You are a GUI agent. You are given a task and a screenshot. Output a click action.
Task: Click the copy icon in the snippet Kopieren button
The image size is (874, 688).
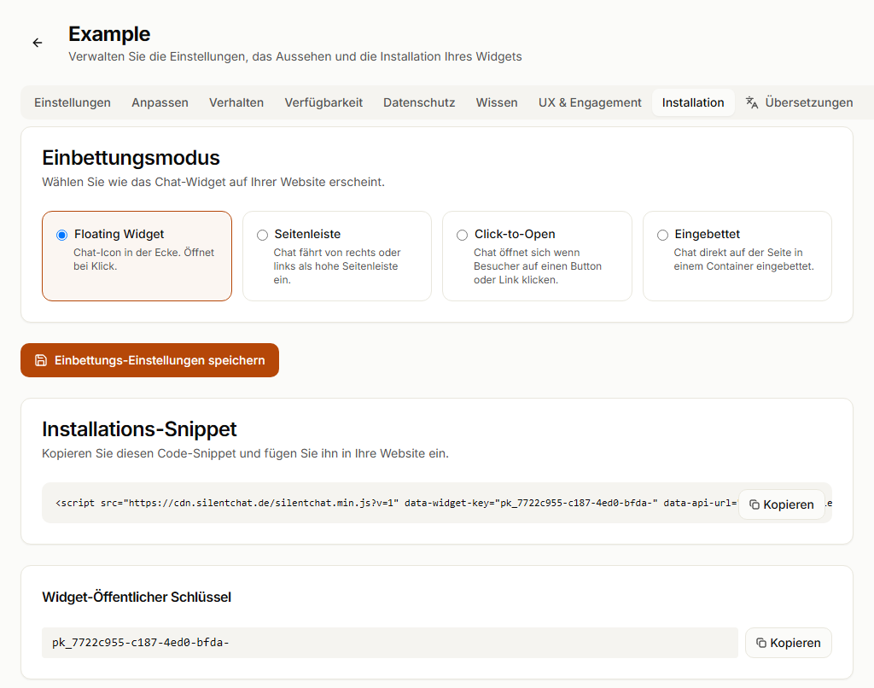(755, 504)
